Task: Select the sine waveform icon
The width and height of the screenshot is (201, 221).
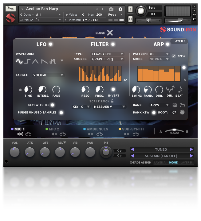Action: pyautogui.click(x=19, y=61)
